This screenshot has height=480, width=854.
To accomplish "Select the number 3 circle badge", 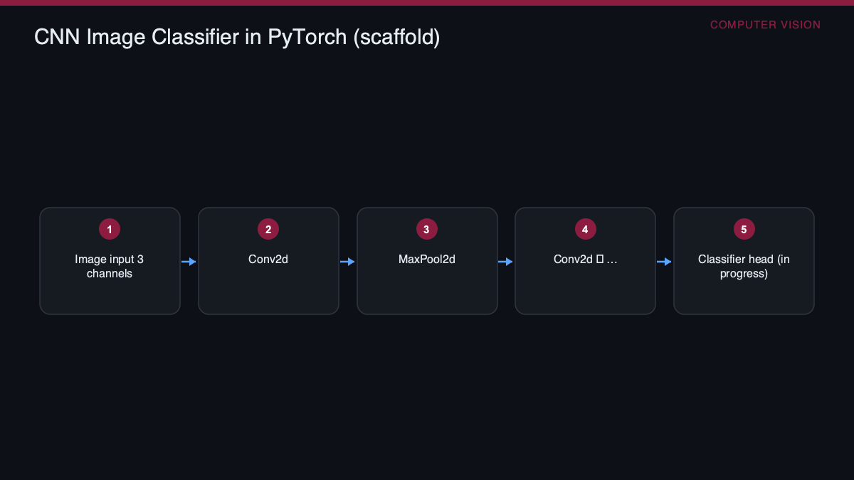I will pyautogui.click(x=427, y=229).
